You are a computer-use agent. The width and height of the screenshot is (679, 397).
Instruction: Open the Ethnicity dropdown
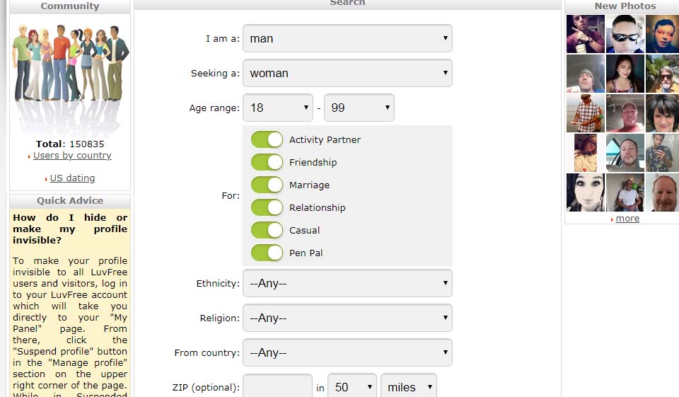coord(347,283)
